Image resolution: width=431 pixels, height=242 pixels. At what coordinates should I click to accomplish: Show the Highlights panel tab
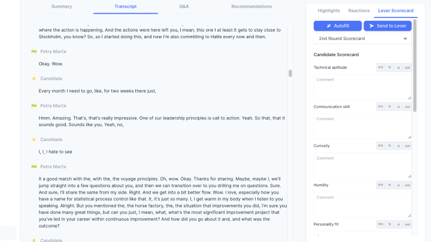click(x=329, y=11)
